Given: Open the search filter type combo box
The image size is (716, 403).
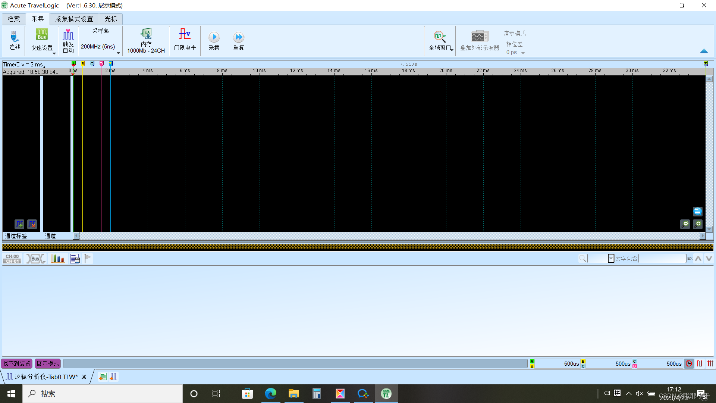Looking at the screenshot, I should [x=611, y=259].
